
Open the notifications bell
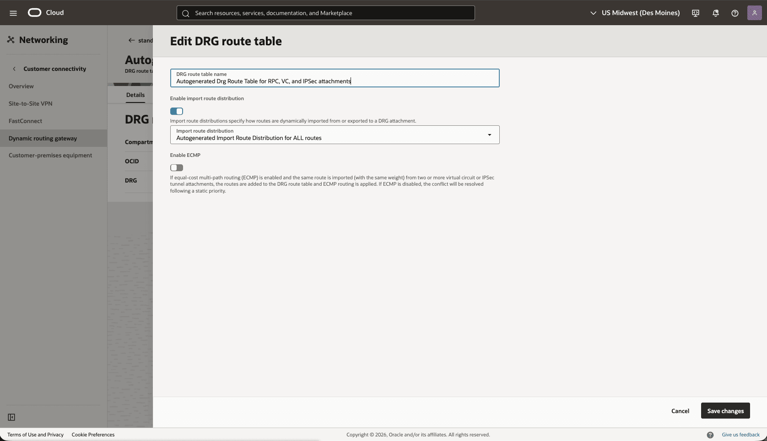[715, 13]
